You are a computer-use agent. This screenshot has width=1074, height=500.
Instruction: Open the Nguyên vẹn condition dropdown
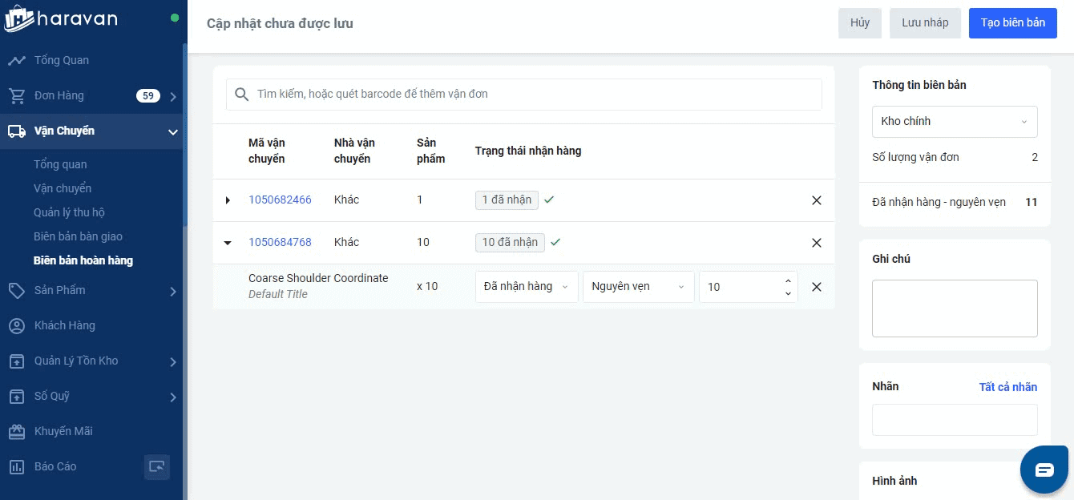coord(637,287)
